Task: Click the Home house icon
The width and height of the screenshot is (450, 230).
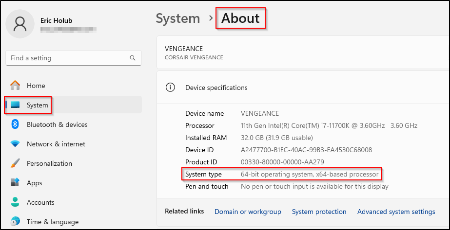Action: pyautogui.click(x=15, y=86)
